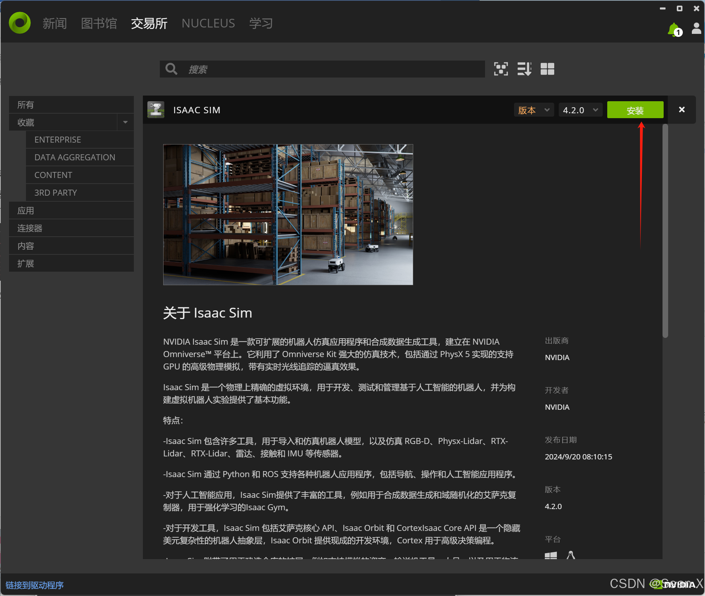705x596 pixels.
Task: Click release date 2024/9/20 08:10:15
Action: [578, 457]
